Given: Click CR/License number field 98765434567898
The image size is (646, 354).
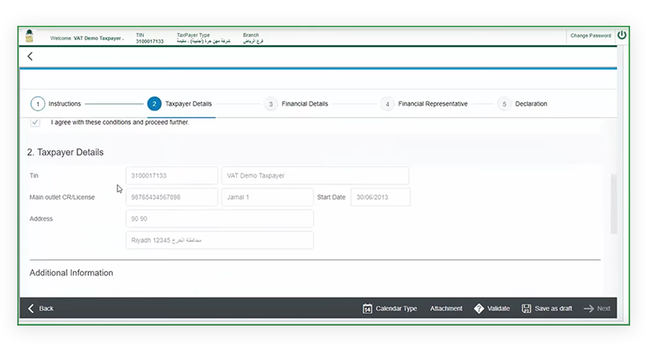Looking at the screenshot, I should pos(171,197).
